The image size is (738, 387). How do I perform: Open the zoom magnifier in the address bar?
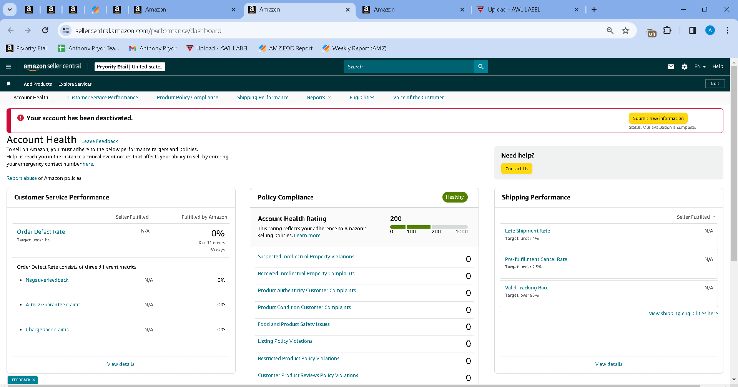(x=610, y=30)
